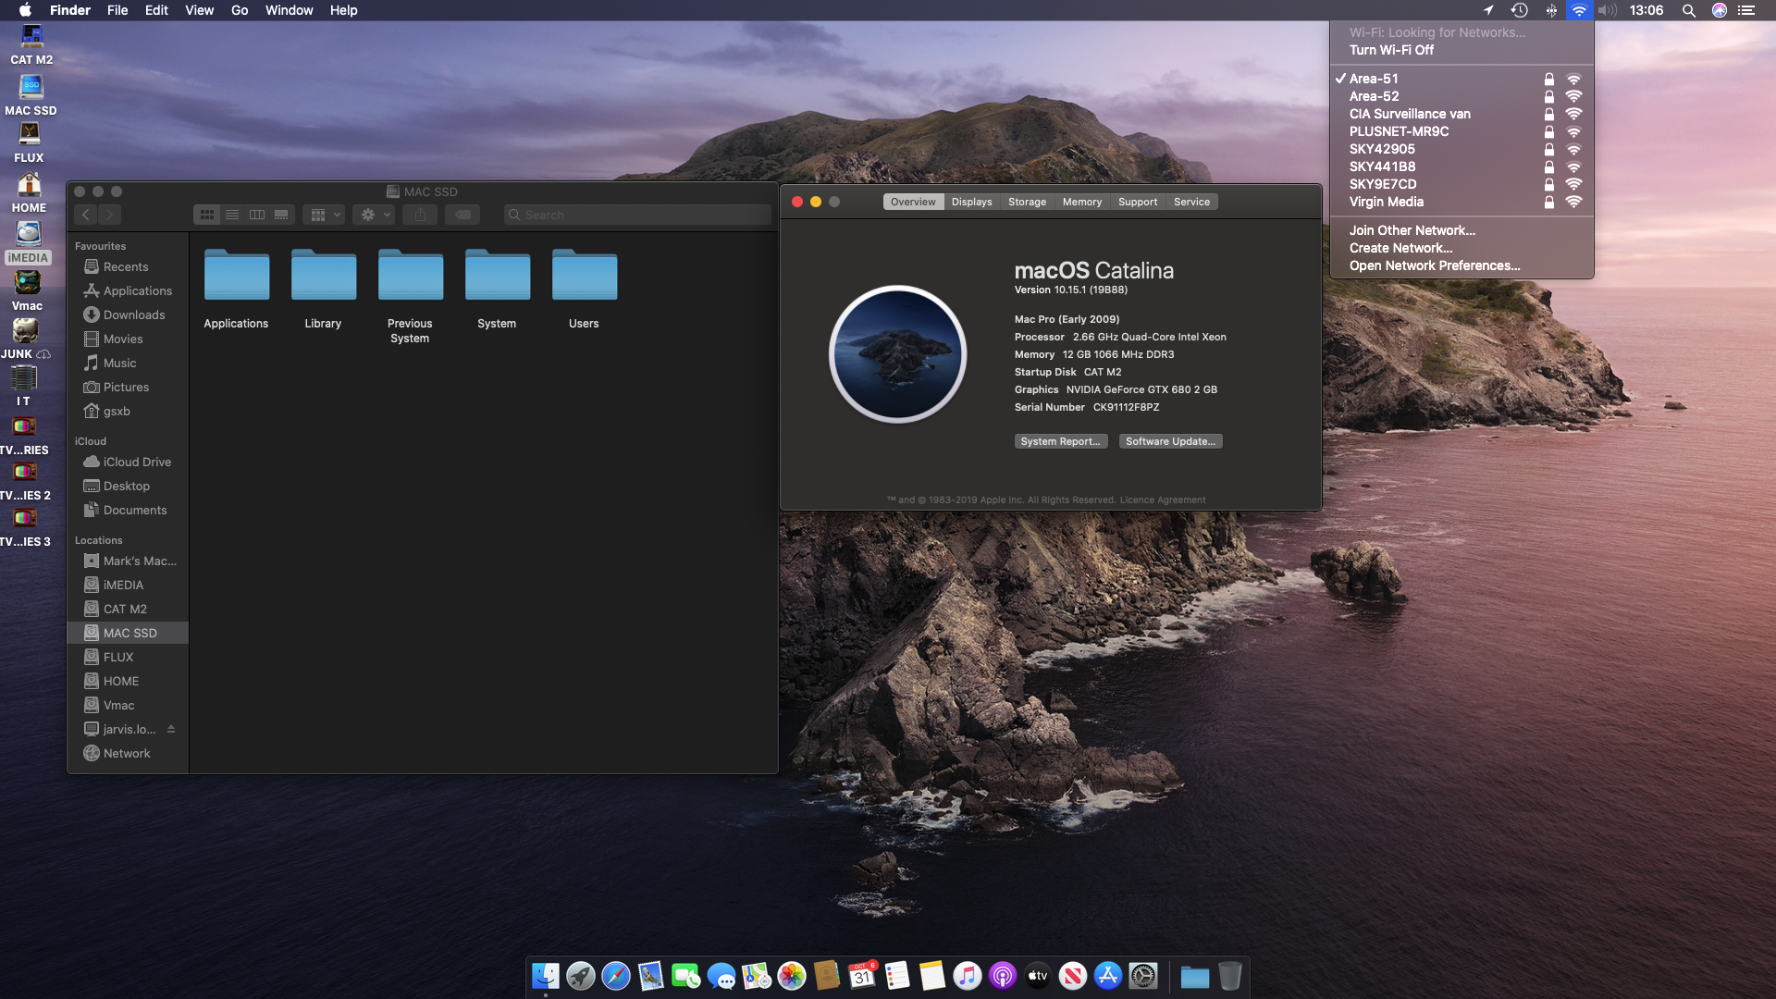Click the volume icon in the menu bar
Screen dimensions: 1776x999
pos(1608,10)
